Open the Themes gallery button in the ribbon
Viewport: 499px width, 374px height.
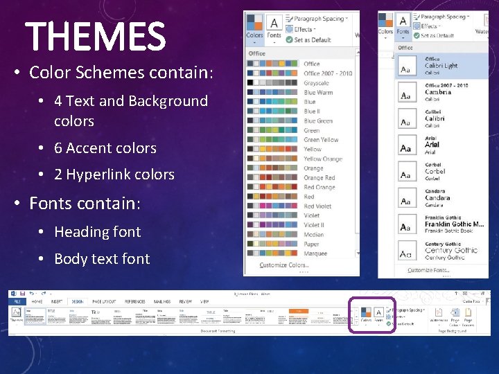(x=16, y=315)
